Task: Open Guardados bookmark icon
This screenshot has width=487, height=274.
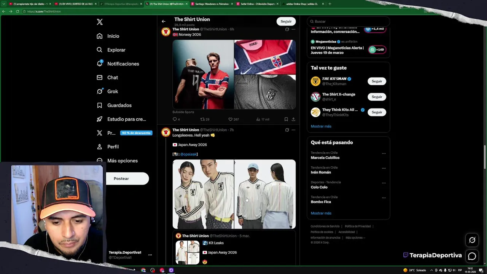Action: tap(99, 105)
